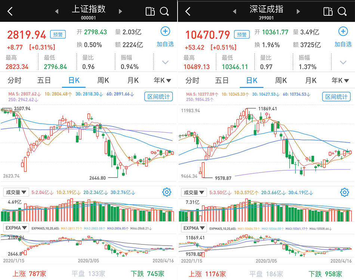355x280 pixels.
Task: Tap 上涨 1176家 count
Action: tap(207, 274)
